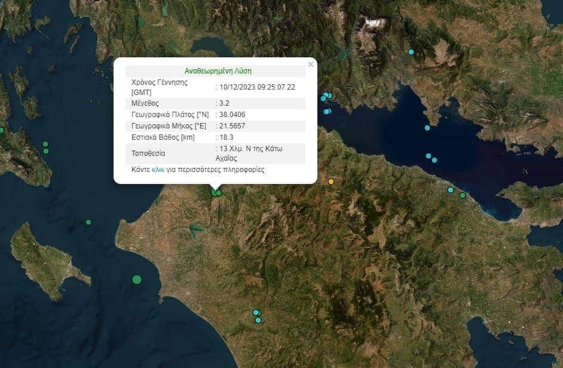The width and height of the screenshot is (563, 368).
Task: Select the green marker at the far left map edge
Action: 2,130
